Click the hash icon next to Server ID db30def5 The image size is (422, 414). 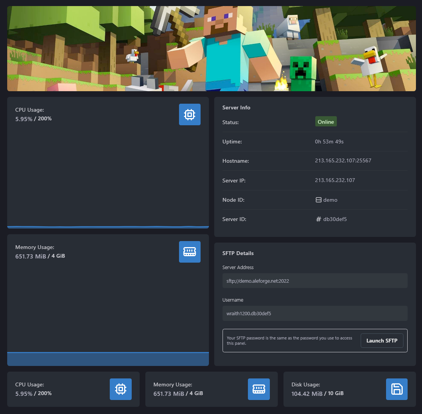[x=318, y=219]
